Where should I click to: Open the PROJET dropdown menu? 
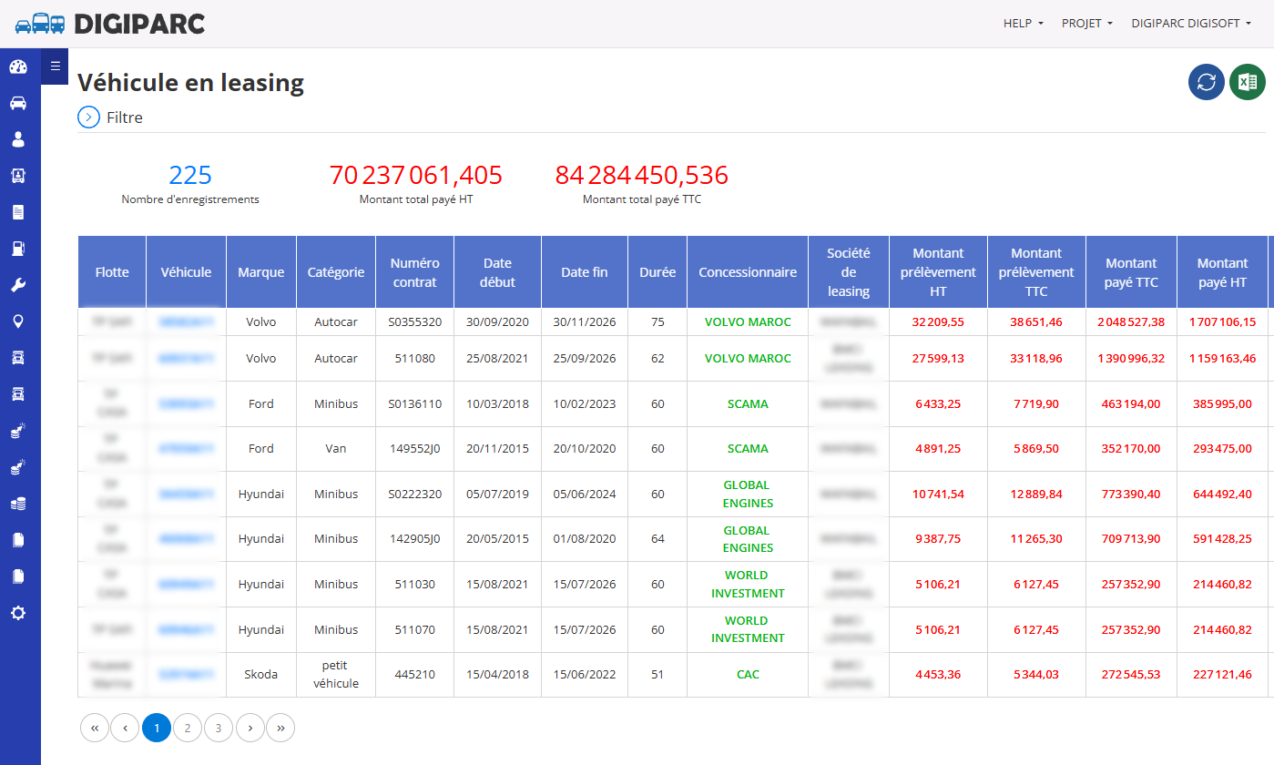click(x=1087, y=24)
